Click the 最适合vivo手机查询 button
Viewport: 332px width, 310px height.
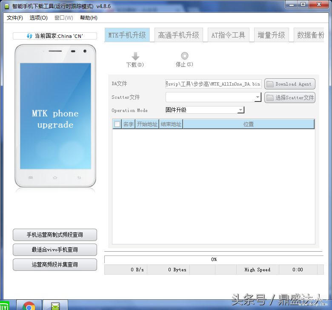coord(55,250)
